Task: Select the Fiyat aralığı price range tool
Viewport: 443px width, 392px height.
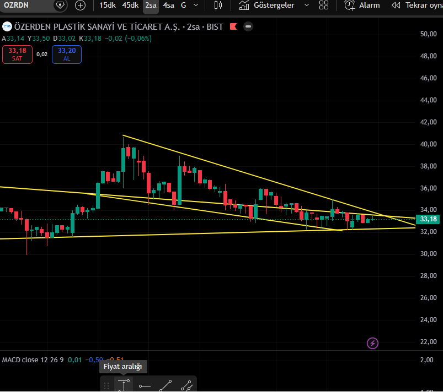Action: tap(124, 385)
